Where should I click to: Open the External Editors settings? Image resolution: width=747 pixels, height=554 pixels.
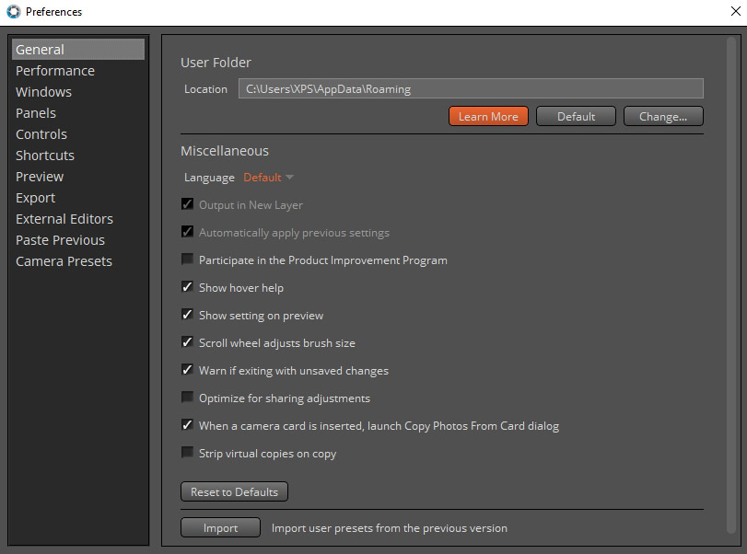(64, 218)
